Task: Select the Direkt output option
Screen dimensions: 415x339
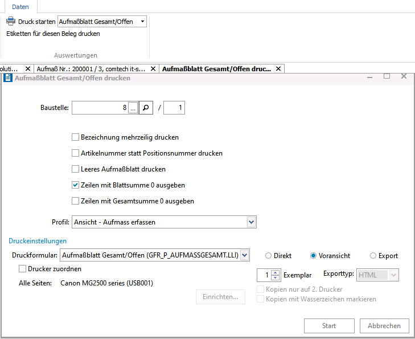Action: [269, 256]
